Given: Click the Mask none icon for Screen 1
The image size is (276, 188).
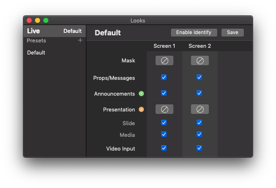Looking at the screenshot, I should coord(164,61).
